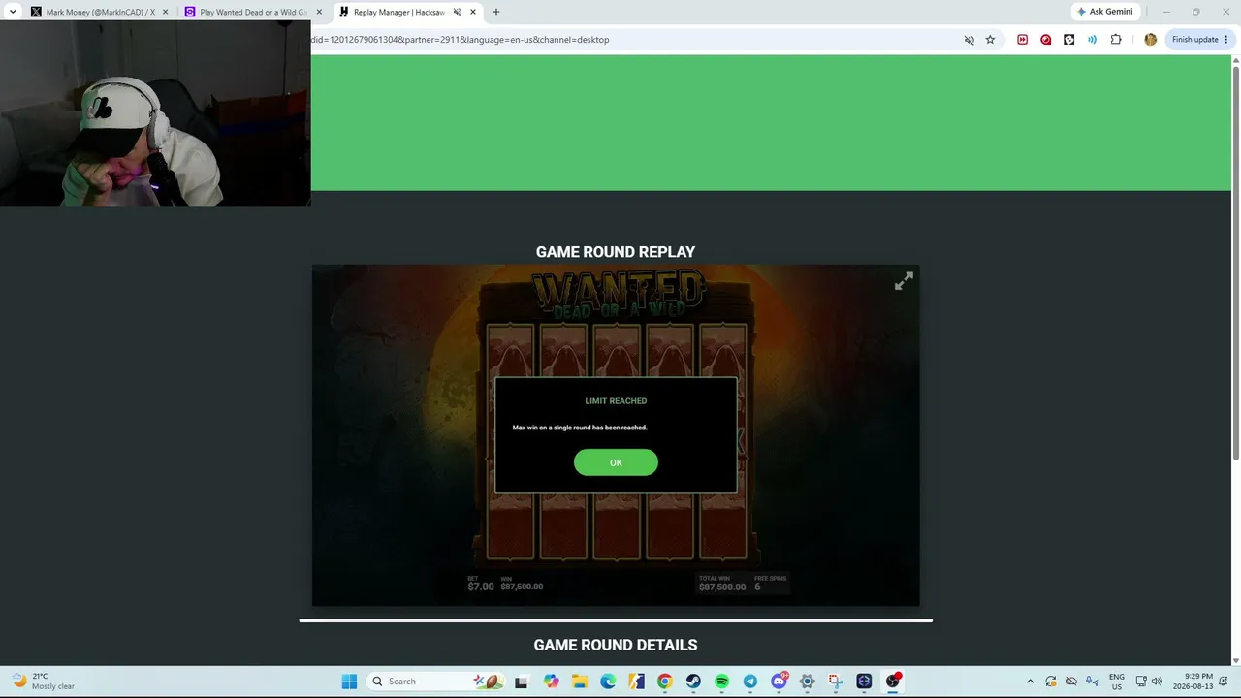Open the Chrome profile avatar
Screen dimensions: 1241x698
point(1150,40)
